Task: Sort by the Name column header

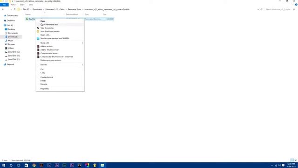Action: [28, 14]
